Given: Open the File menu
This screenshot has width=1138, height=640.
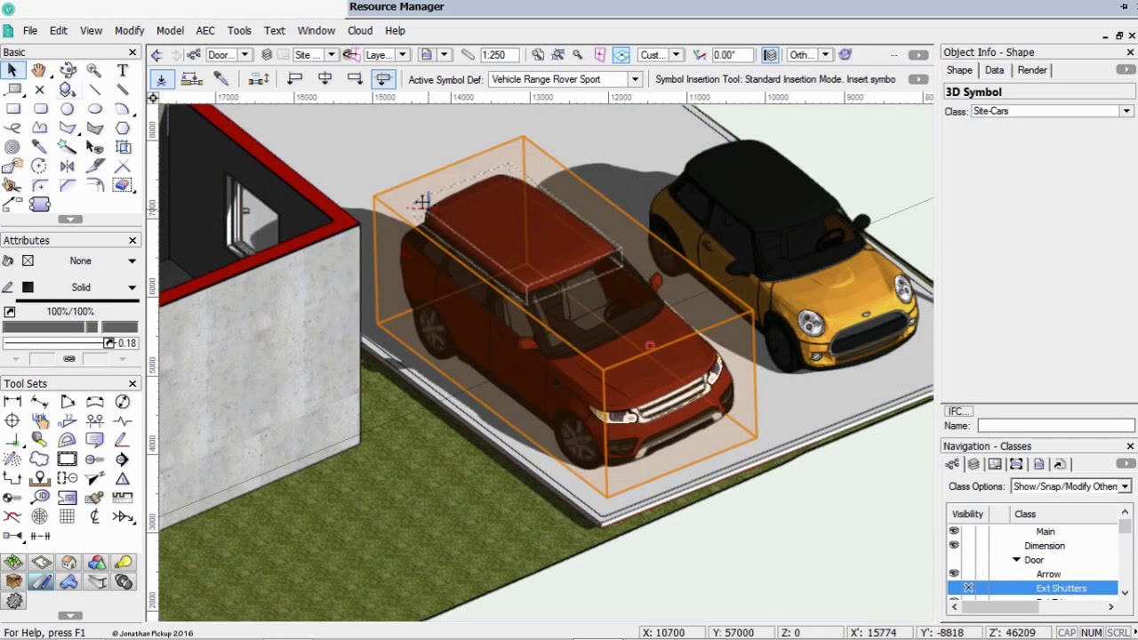Looking at the screenshot, I should click(x=29, y=30).
